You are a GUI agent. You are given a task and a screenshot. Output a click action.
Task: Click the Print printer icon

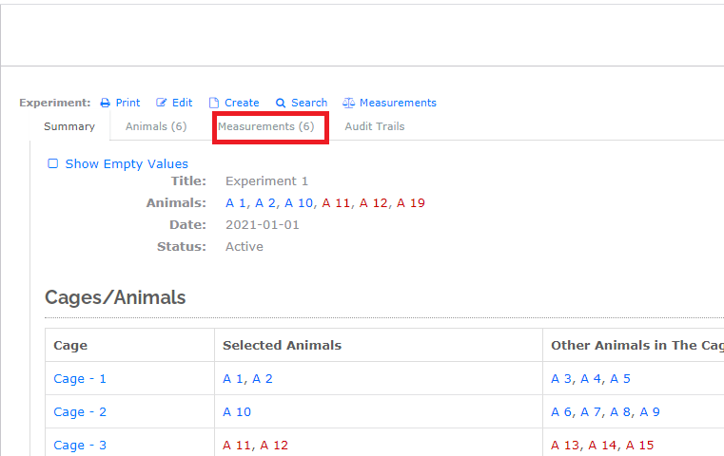pos(106,103)
